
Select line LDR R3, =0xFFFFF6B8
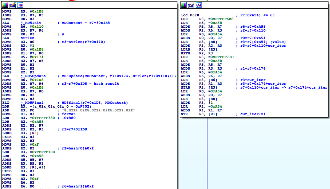(207, 19)
